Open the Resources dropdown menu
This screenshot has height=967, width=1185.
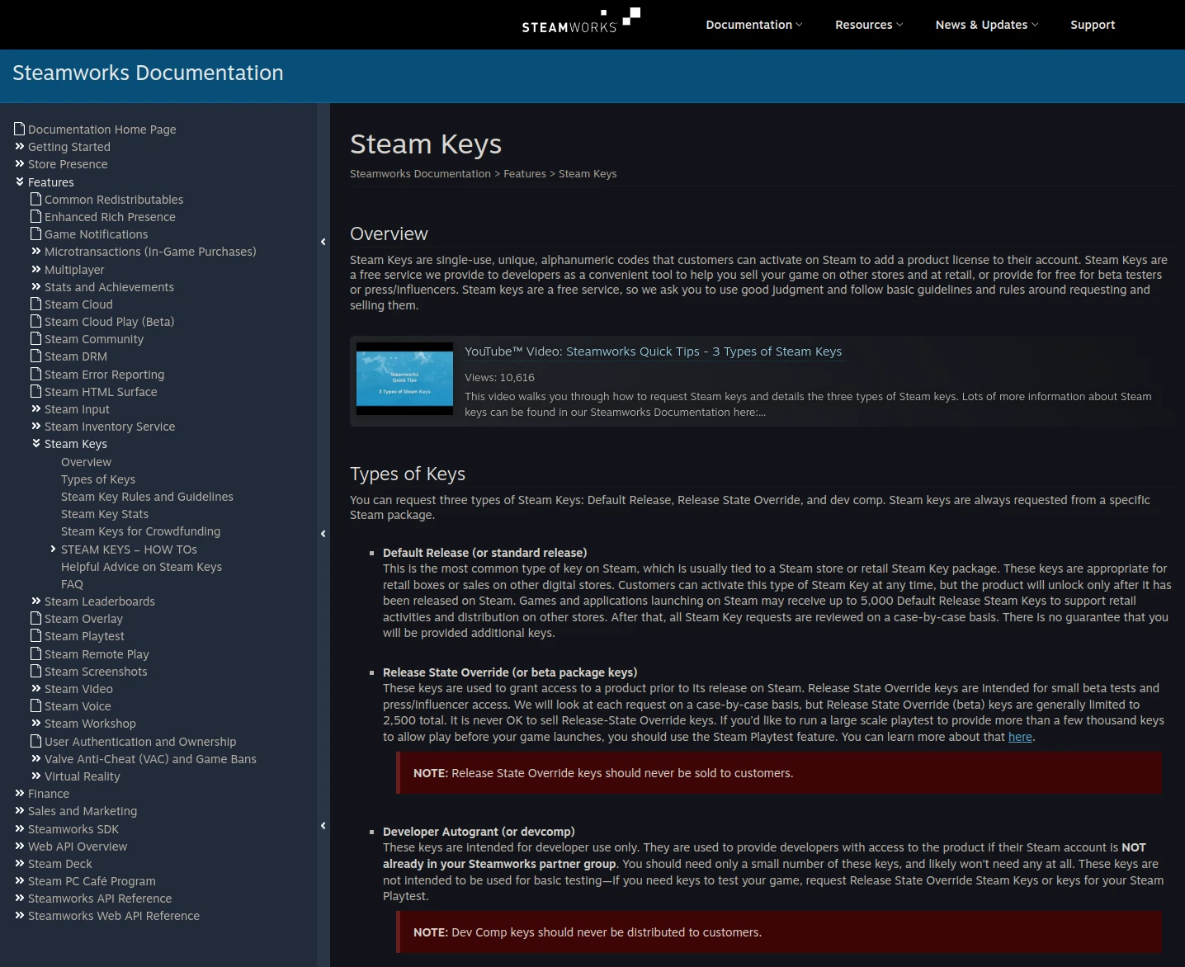tap(869, 25)
